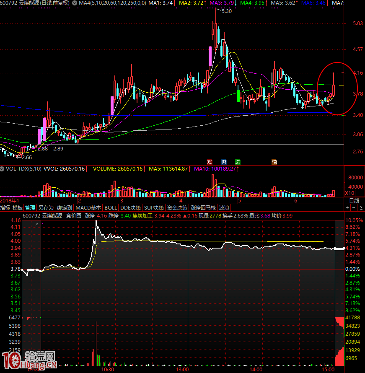Click the 现量 2778 readout
The height and width of the screenshot is (373, 365).
tap(210, 216)
